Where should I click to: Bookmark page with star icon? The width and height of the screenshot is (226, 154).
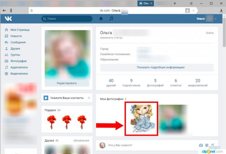(193, 10)
